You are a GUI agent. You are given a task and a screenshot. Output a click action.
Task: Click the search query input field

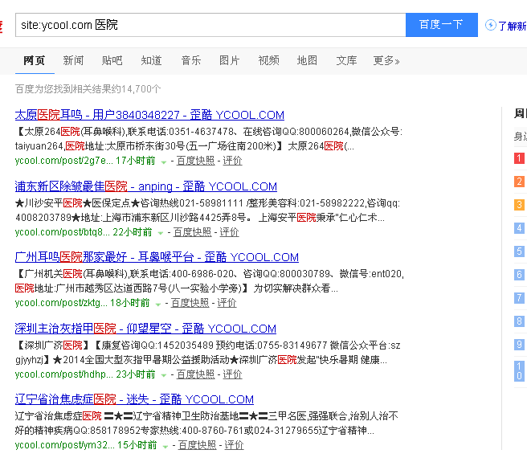210,25
